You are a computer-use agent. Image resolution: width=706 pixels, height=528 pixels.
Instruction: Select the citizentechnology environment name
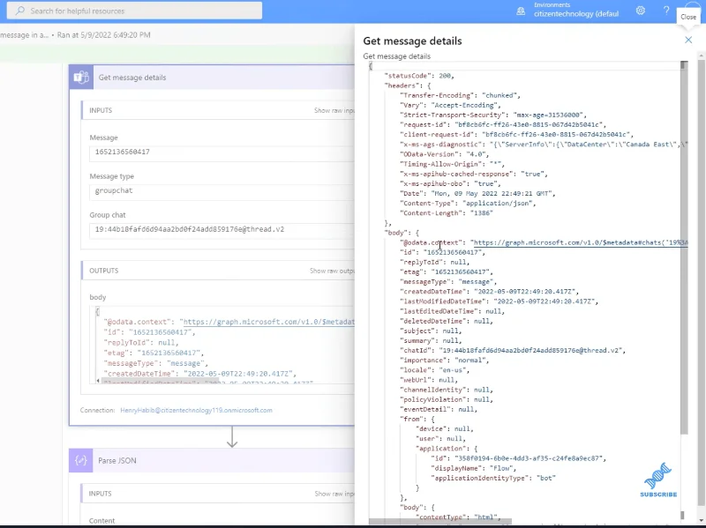(576, 14)
